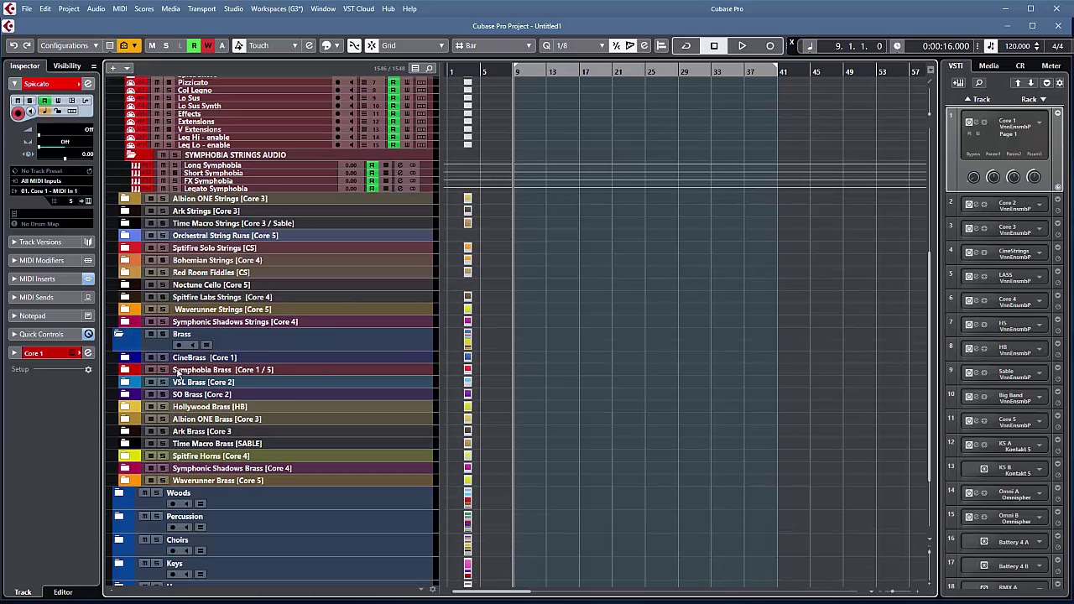Mute the VSL Brass [Core 2] track
Viewport: 1074px width, 604px height.
150,383
